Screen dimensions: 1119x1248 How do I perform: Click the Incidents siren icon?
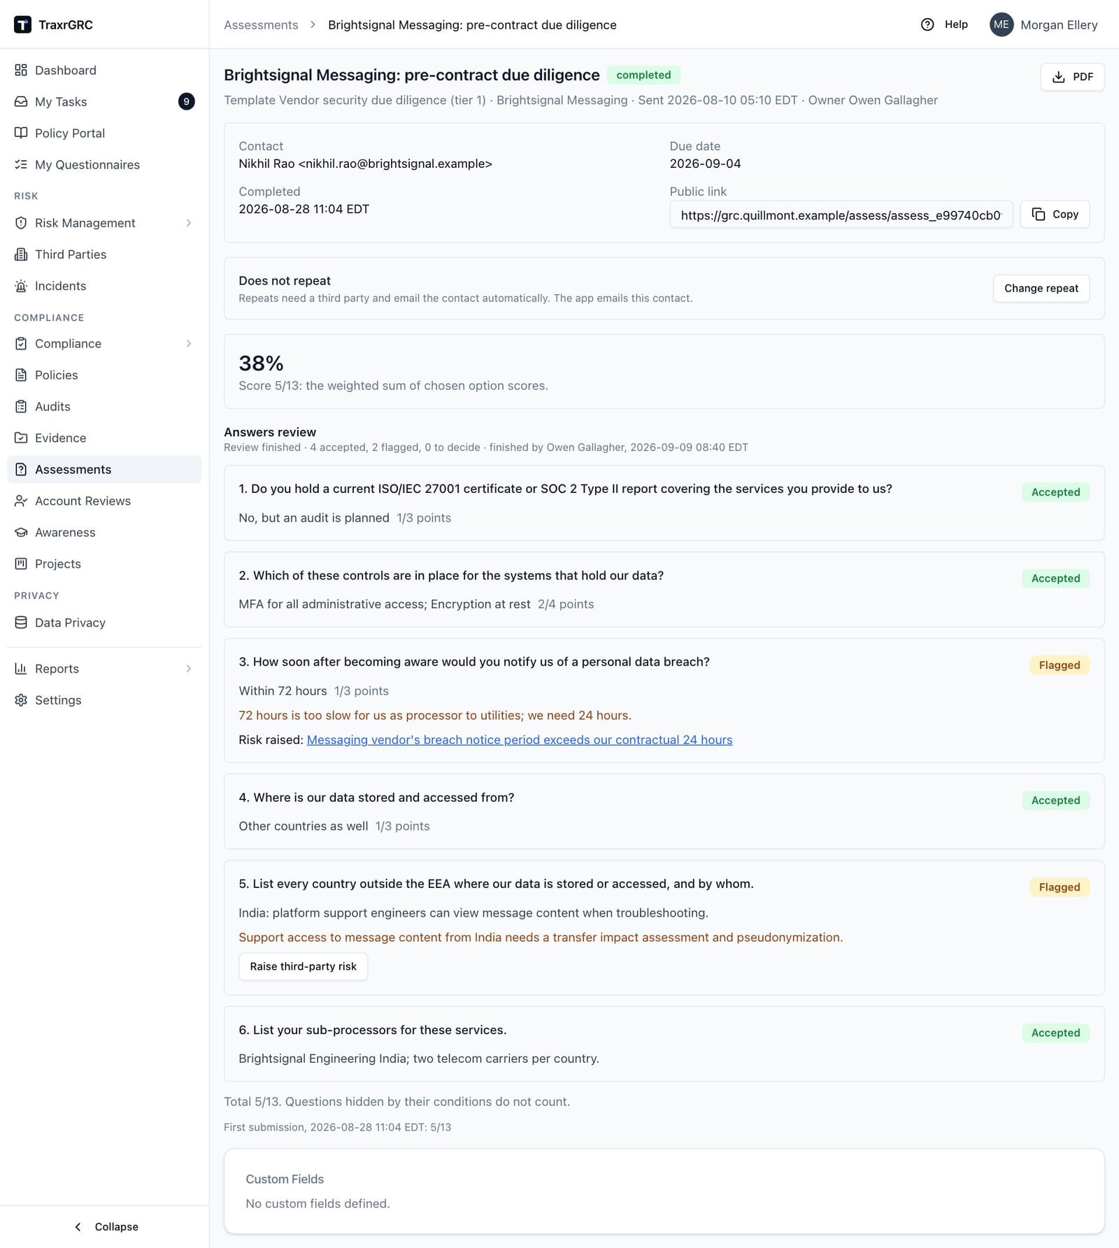[21, 286]
